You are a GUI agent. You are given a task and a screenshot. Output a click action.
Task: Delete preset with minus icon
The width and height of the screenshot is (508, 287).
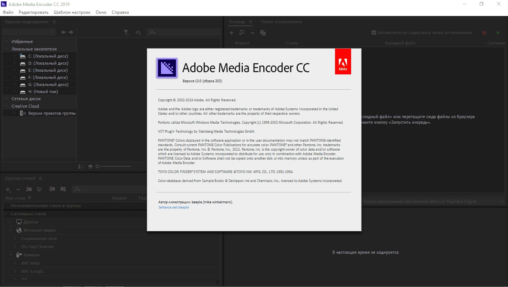(18, 189)
